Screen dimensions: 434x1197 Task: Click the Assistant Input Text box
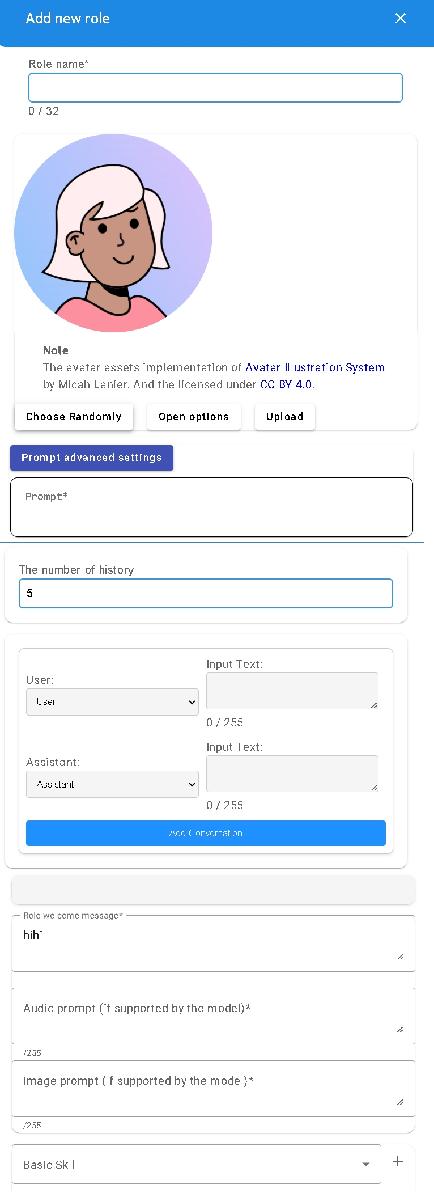pos(292,773)
